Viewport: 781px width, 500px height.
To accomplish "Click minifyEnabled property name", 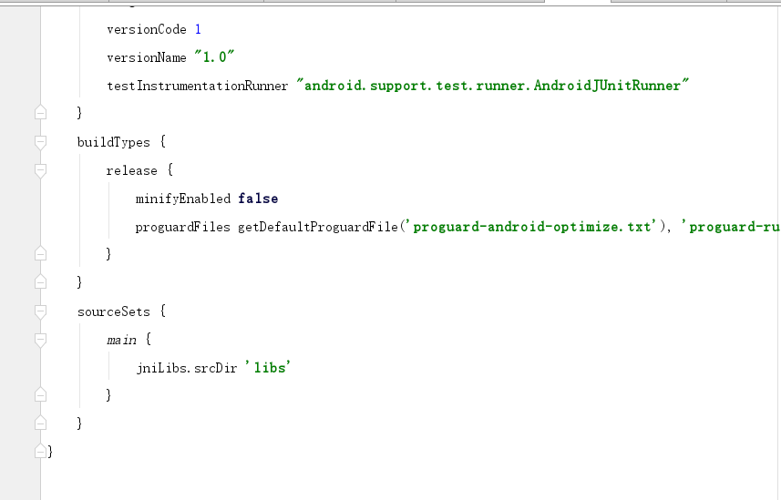I will [x=183, y=199].
